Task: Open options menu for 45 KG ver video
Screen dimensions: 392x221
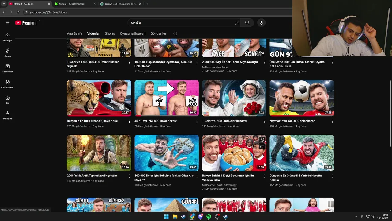Action: (x=197, y=121)
